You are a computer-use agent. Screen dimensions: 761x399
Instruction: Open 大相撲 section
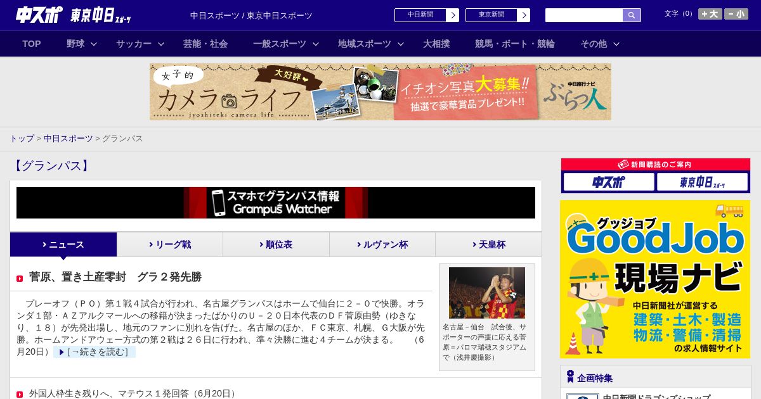(x=436, y=44)
